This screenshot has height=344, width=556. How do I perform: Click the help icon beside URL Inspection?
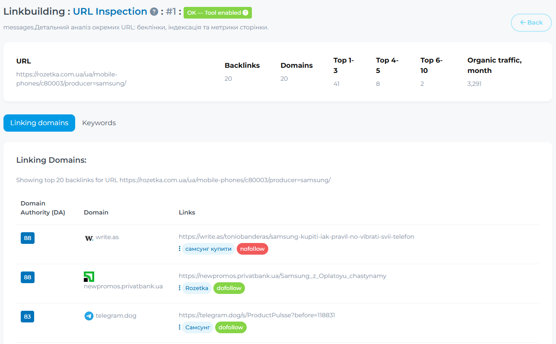(x=154, y=12)
